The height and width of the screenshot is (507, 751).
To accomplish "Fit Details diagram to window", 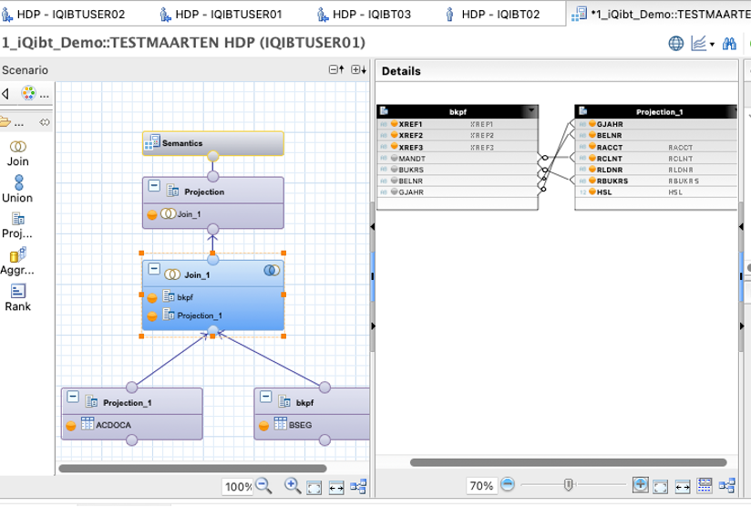I will tap(661, 487).
